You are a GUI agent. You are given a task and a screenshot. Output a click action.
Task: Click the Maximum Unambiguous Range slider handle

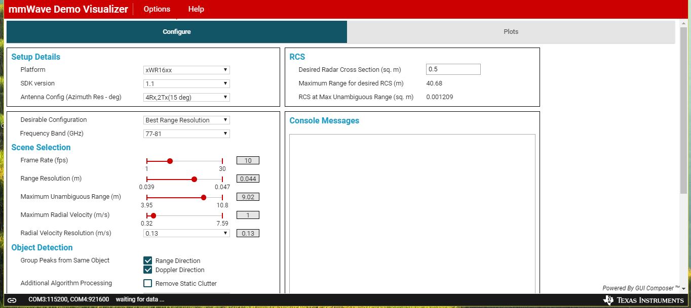pyautogui.click(x=204, y=197)
